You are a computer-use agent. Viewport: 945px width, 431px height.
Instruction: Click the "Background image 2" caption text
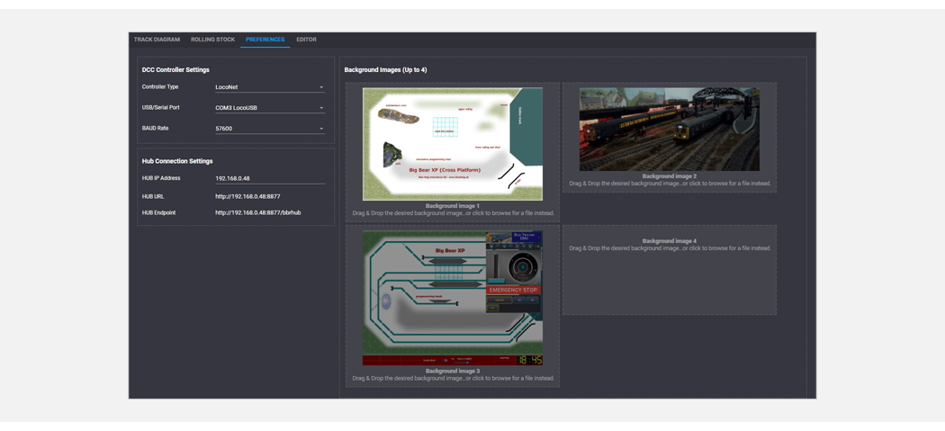(x=669, y=176)
